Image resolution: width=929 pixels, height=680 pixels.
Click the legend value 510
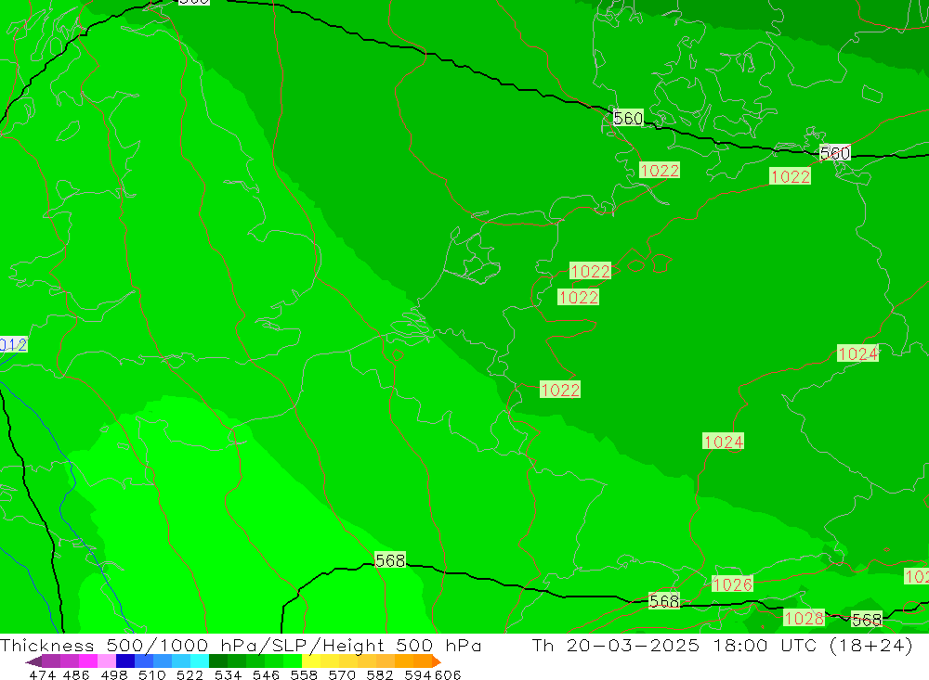pyautogui.click(x=151, y=674)
